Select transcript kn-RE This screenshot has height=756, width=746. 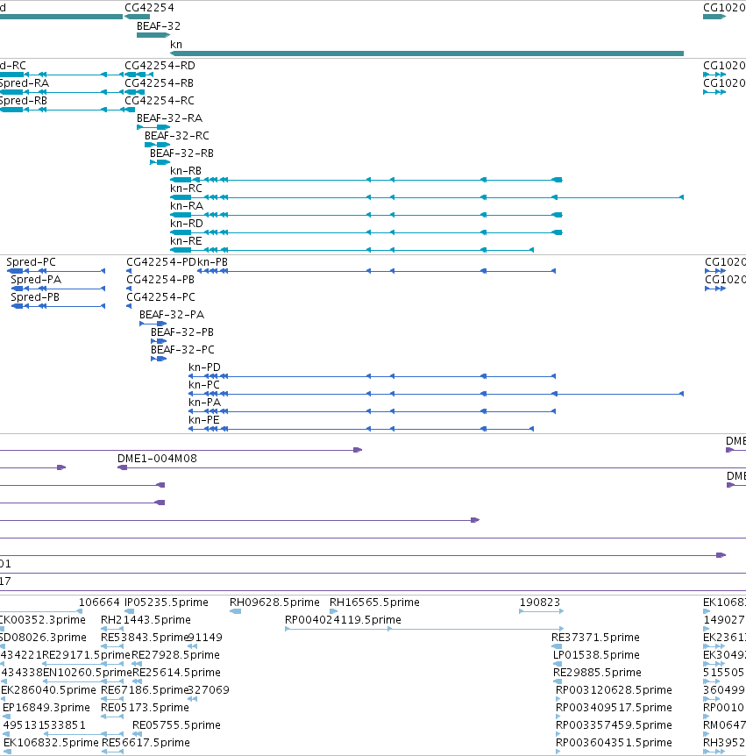pyautogui.click(x=352, y=250)
